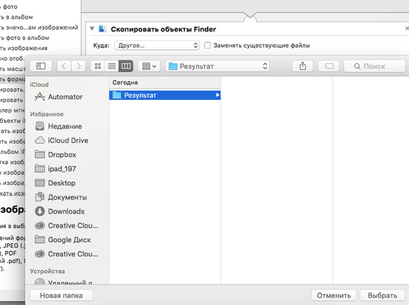Viewport: 409px width, 305px height.
Task: Click the Результат folder icon in list
Action: tap(117, 95)
